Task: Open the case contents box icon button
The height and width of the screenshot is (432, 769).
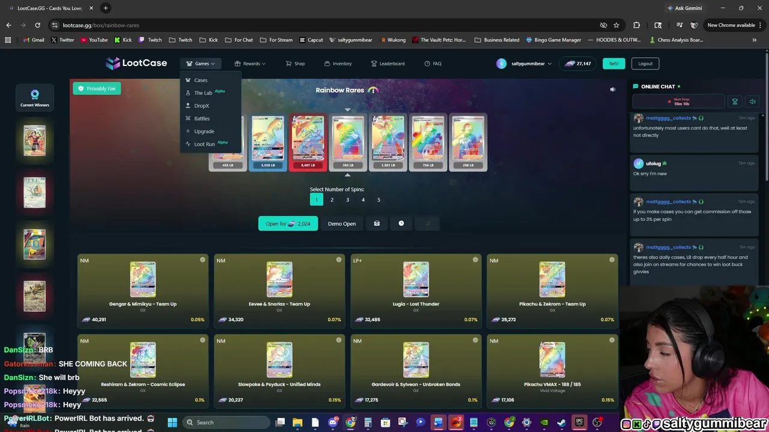Action: pyautogui.click(x=377, y=223)
